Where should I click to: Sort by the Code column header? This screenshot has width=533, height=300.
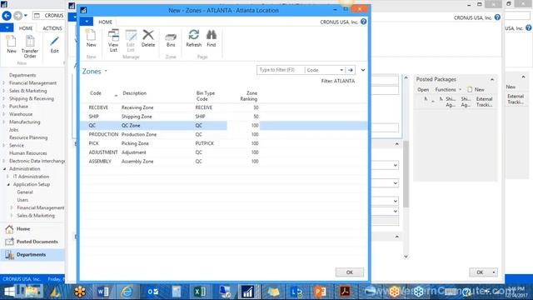96,93
